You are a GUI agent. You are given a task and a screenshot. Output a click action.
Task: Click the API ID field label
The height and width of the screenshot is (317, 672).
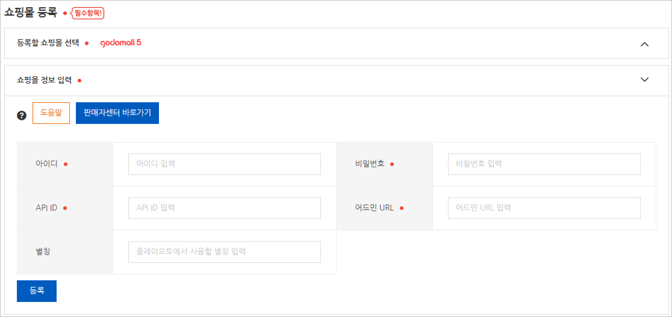click(46, 208)
